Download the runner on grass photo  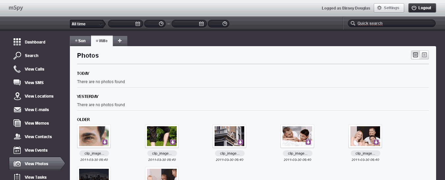click(173, 142)
